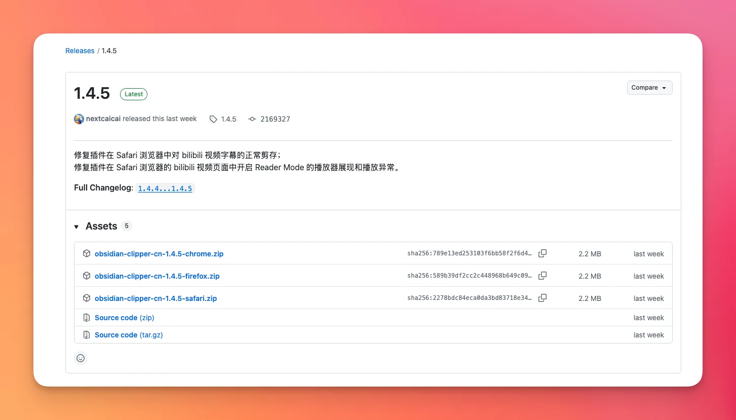The image size is (736, 420).
Task: Open the Compare dropdown
Action: pos(649,88)
